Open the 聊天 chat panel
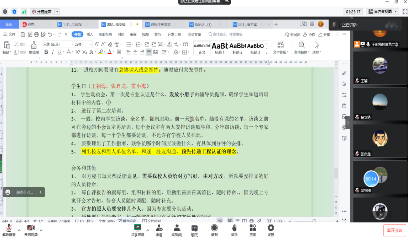Image resolution: width=408 pixels, height=237 pixels. (194, 230)
